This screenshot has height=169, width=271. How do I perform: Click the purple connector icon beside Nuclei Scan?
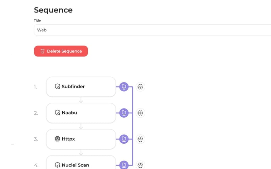124,165
